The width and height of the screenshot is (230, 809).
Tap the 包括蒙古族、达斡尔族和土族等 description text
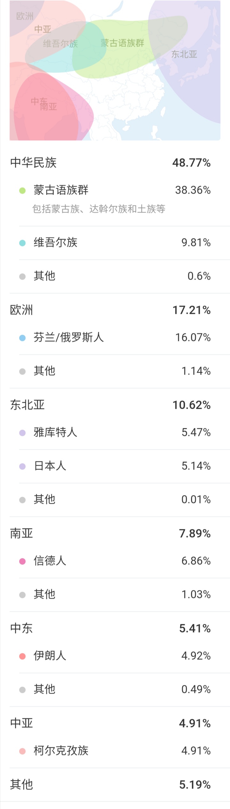pos(99,209)
